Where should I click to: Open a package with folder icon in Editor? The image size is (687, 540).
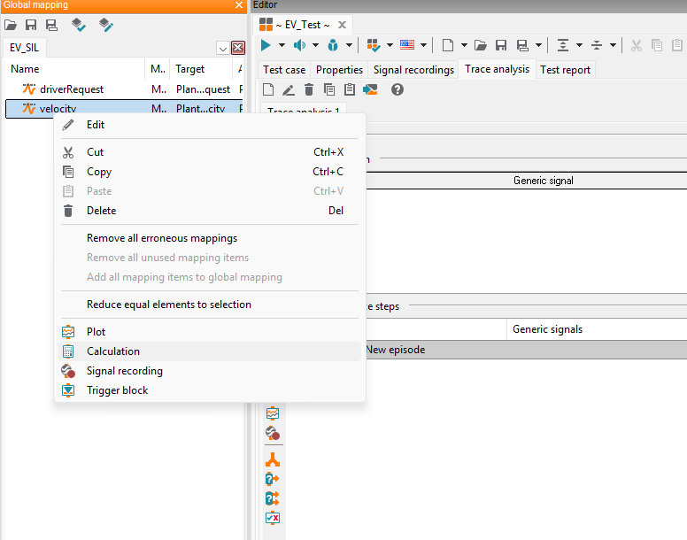tap(481, 45)
